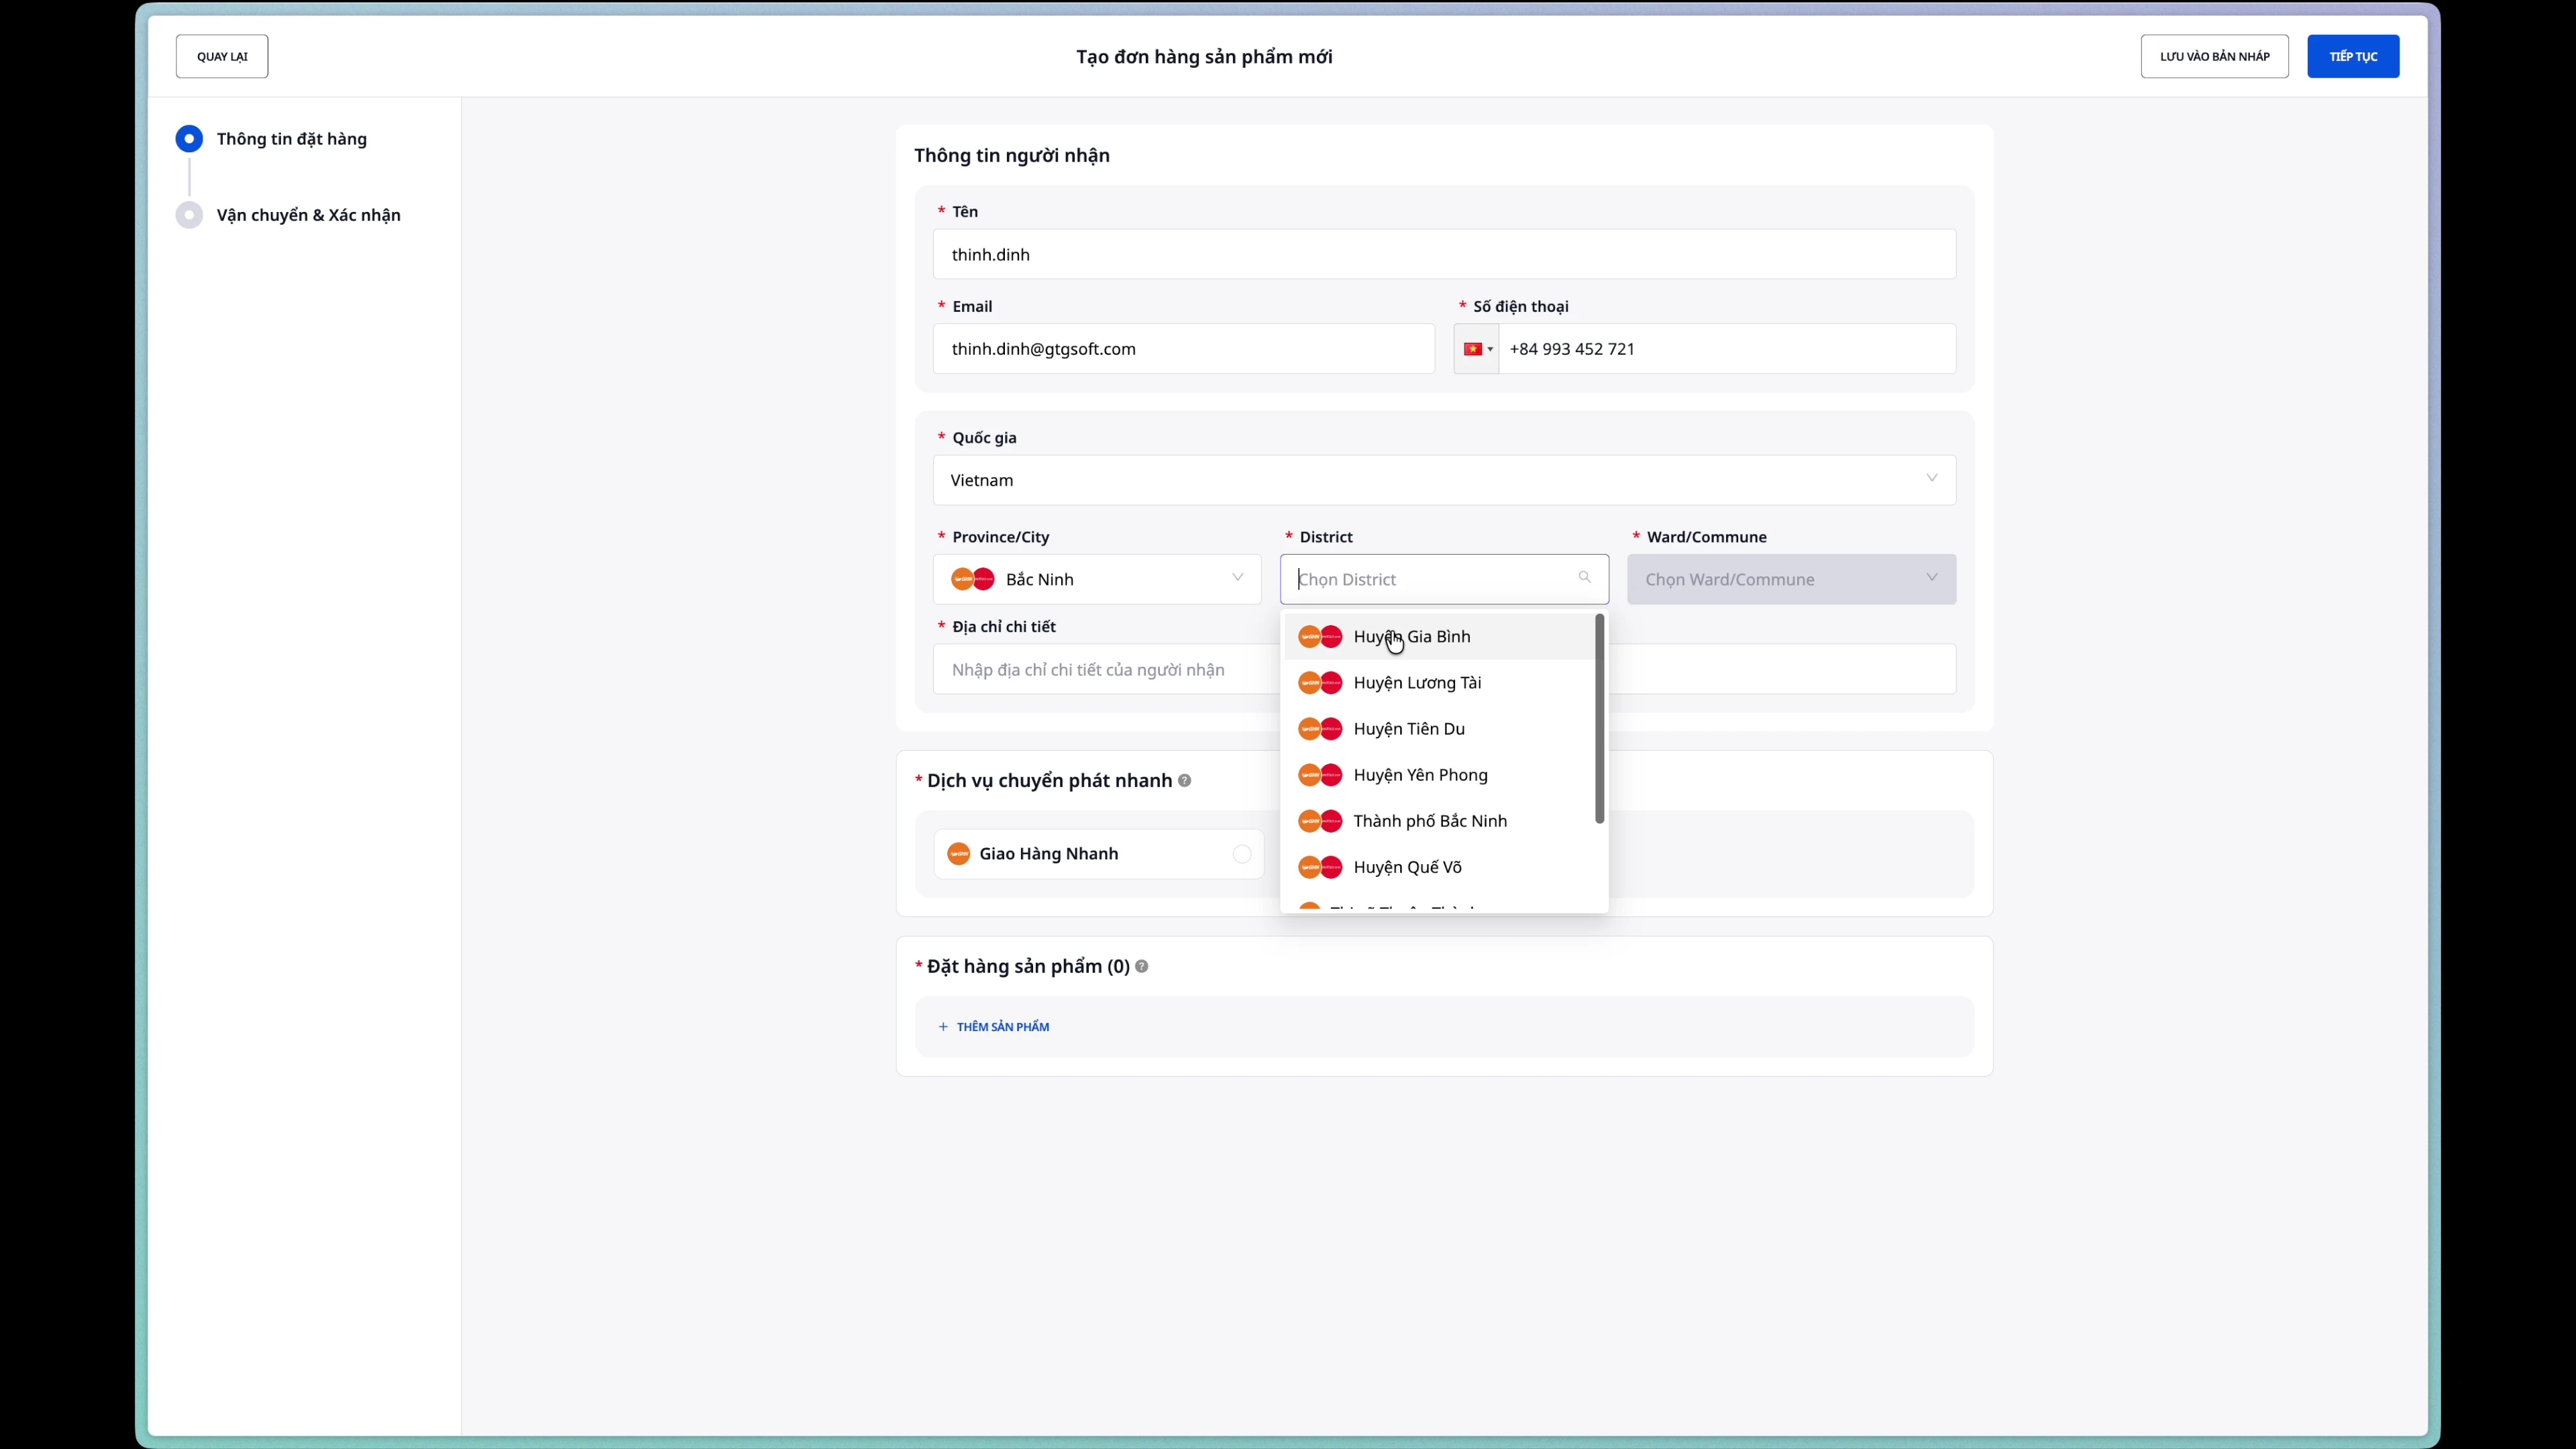The width and height of the screenshot is (2576, 1449).
Task: Click the Giao Hàng Nhanh carrier logo
Action: tap(958, 854)
